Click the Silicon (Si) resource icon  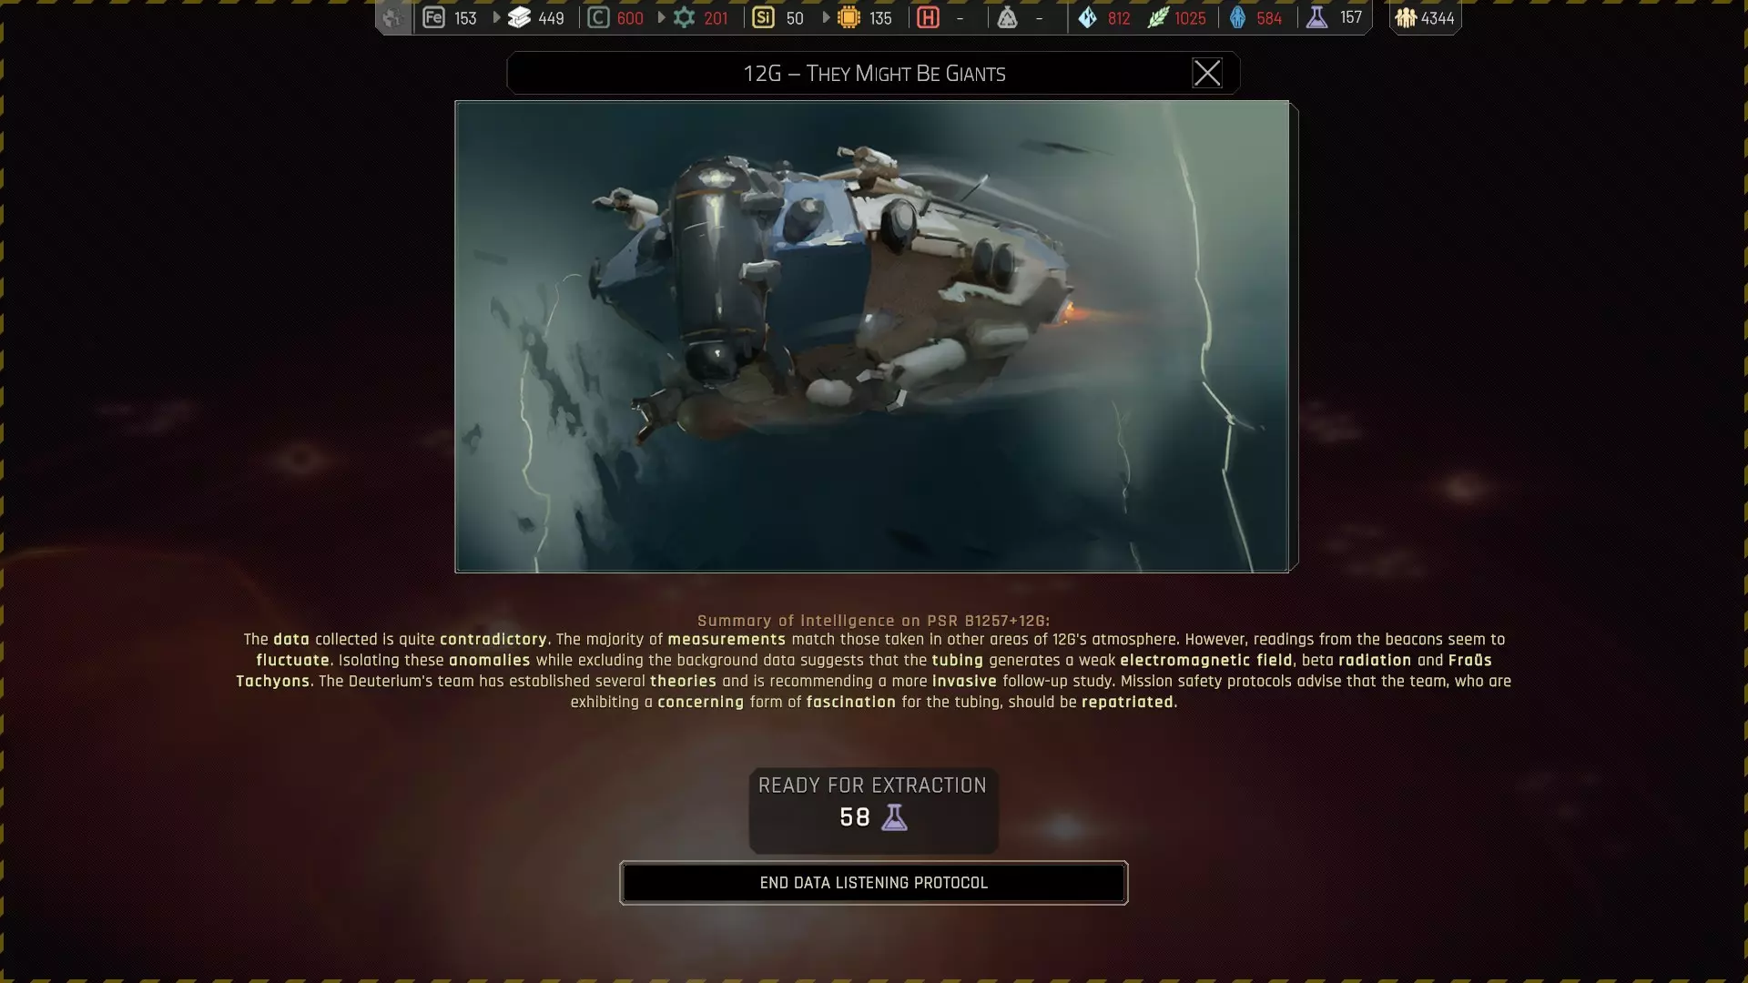(763, 17)
